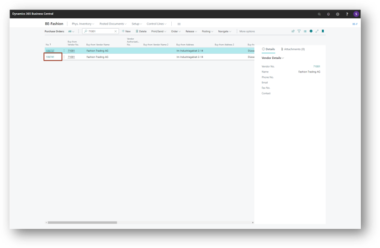Screen dimensions: 380x248
Task: Click the Buy-from Address column header
Action: [185, 45]
